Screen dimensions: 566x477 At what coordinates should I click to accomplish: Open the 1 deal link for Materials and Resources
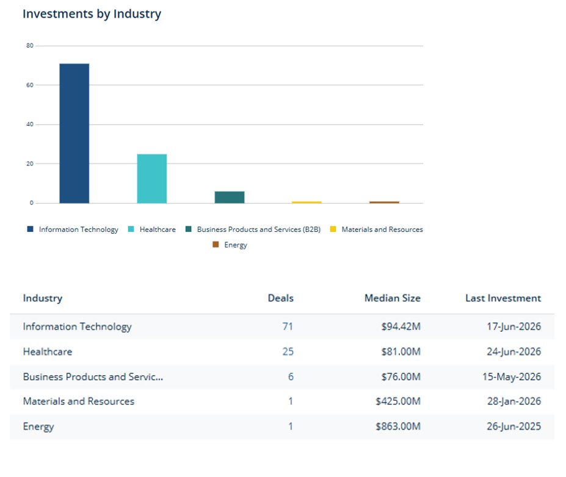[291, 401]
